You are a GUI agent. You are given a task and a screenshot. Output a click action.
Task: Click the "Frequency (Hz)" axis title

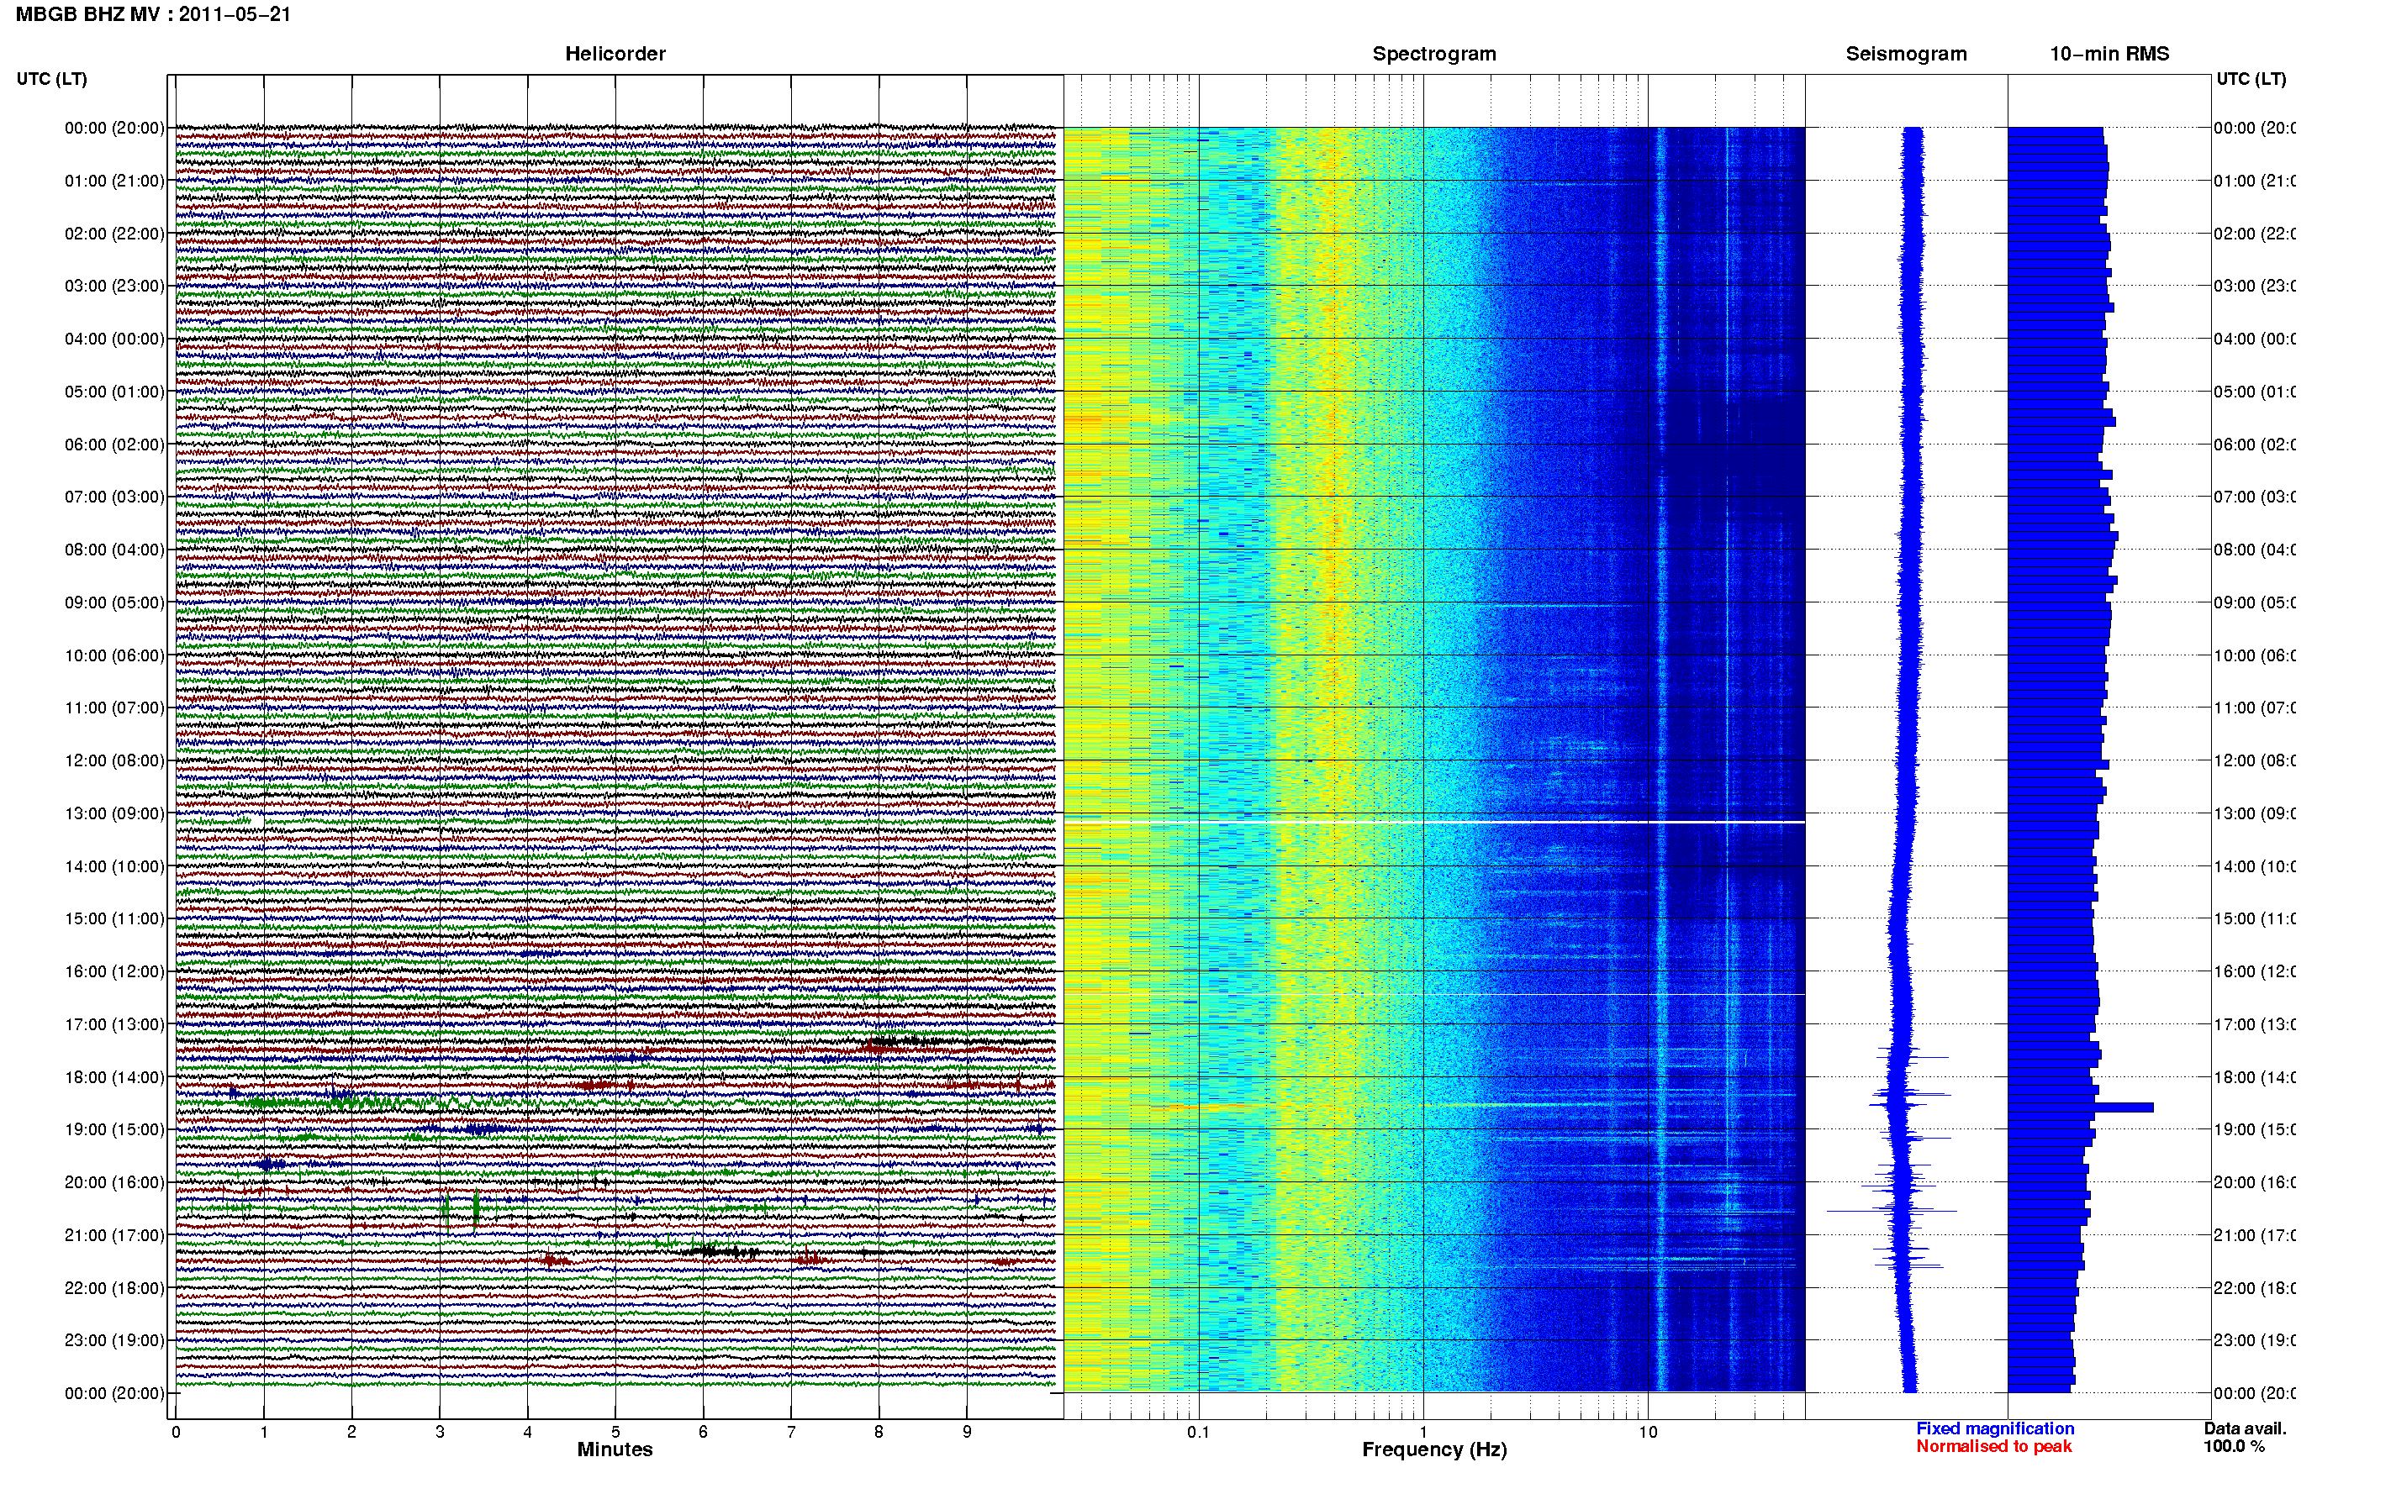[x=1434, y=1450]
